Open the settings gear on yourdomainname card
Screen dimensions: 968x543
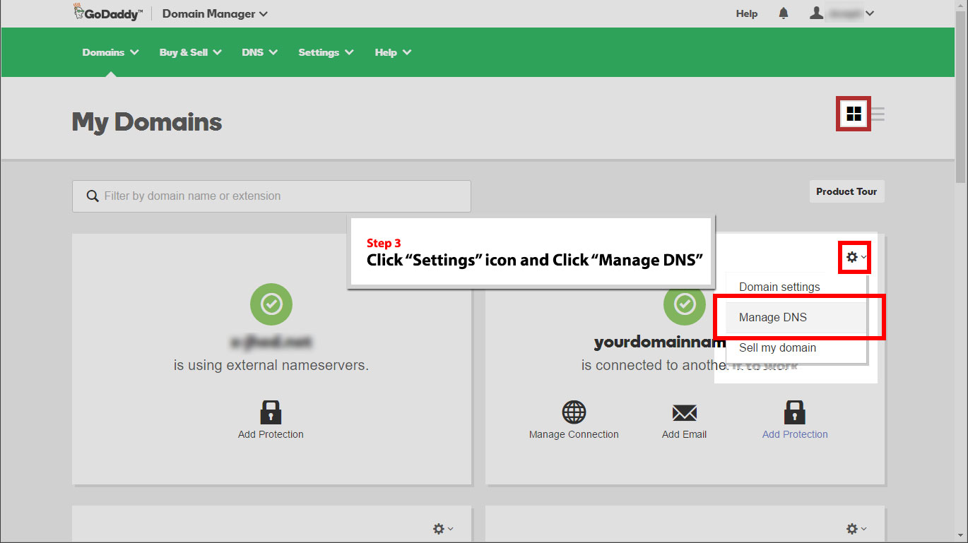click(x=852, y=257)
